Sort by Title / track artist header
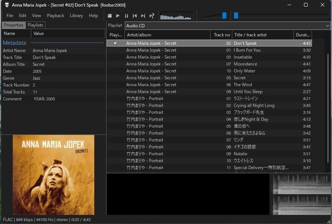 pyautogui.click(x=262, y=35)
